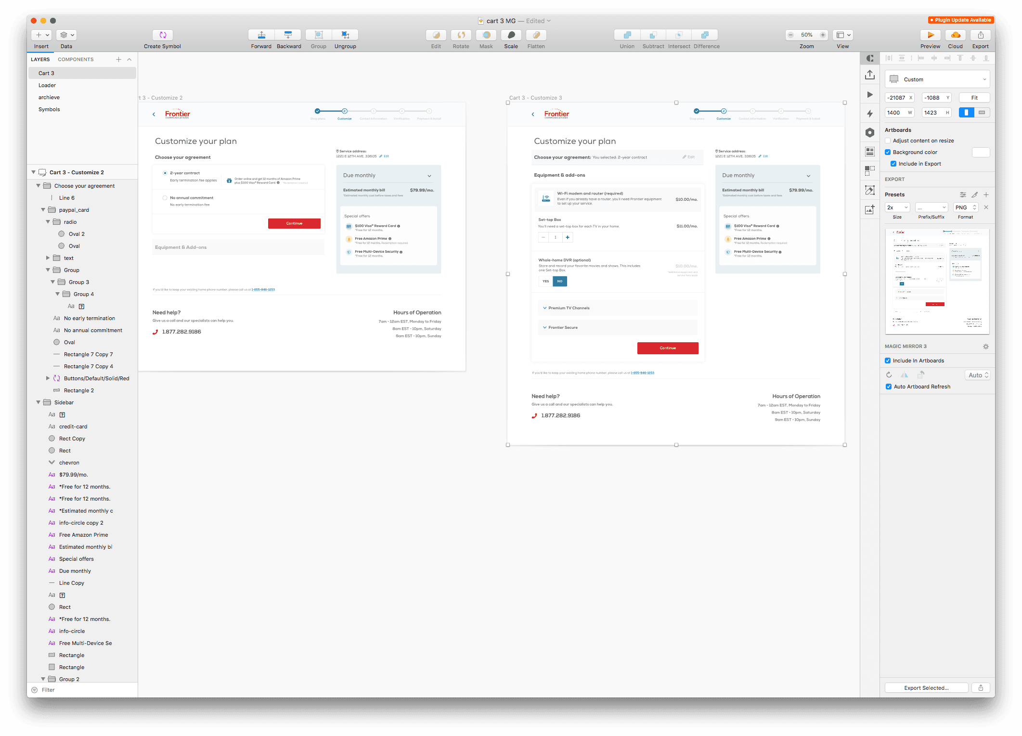Click the Ungroup toolbar icon
This screenshot has height=736, width=1022.
pyautogui.click(x=345, y=35)
